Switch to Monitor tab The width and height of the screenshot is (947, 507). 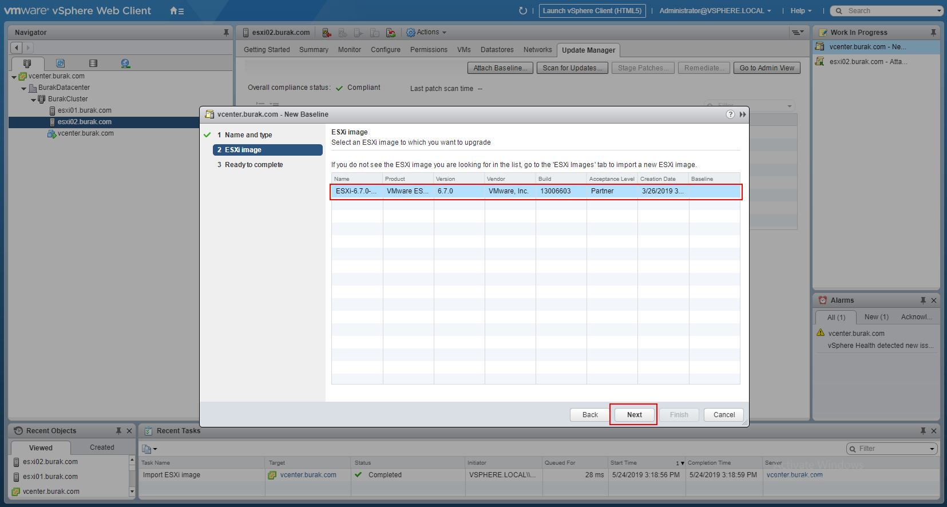click(x=349, y=50)
